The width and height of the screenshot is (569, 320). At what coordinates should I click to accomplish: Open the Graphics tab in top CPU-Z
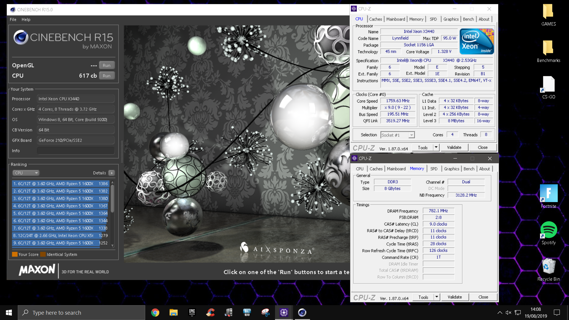point(451,19)
